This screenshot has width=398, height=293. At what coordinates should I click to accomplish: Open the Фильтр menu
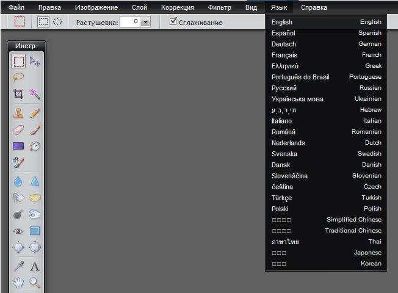pyautogui.click(x=219, y=7)
